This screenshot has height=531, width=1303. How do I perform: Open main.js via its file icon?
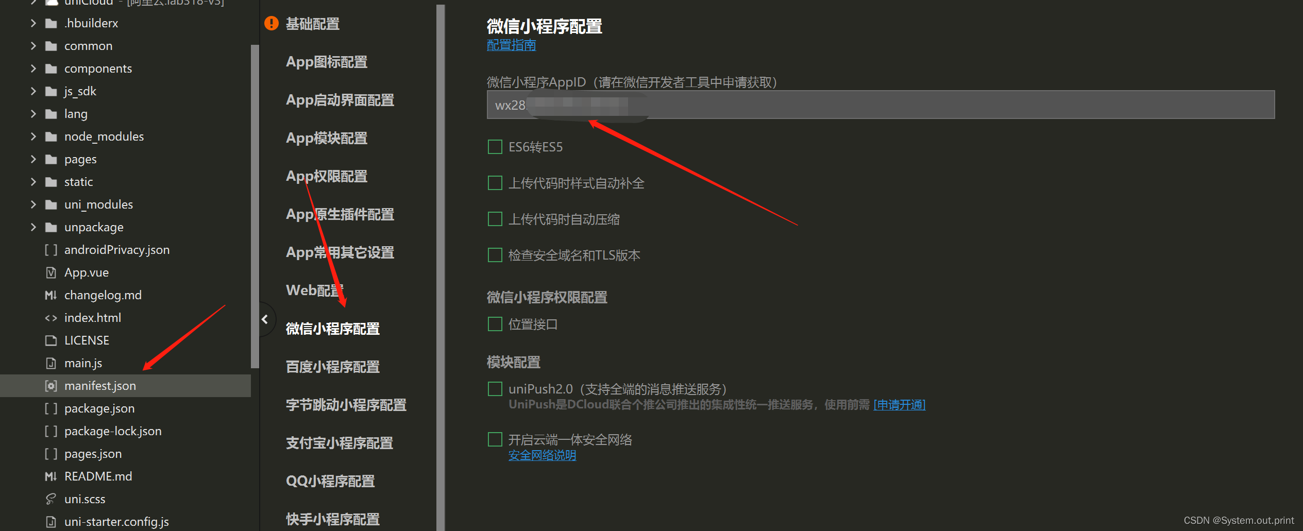tap(50, 363)
